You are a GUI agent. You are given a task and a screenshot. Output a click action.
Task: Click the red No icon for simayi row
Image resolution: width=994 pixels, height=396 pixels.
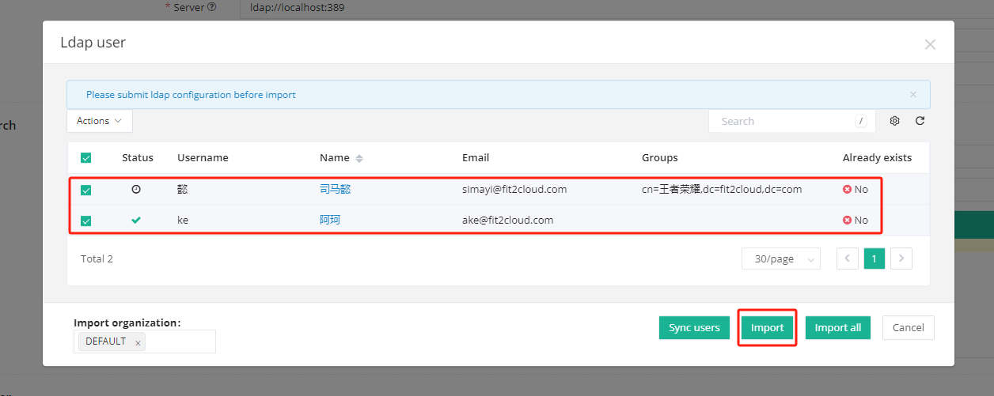(847, 190)
